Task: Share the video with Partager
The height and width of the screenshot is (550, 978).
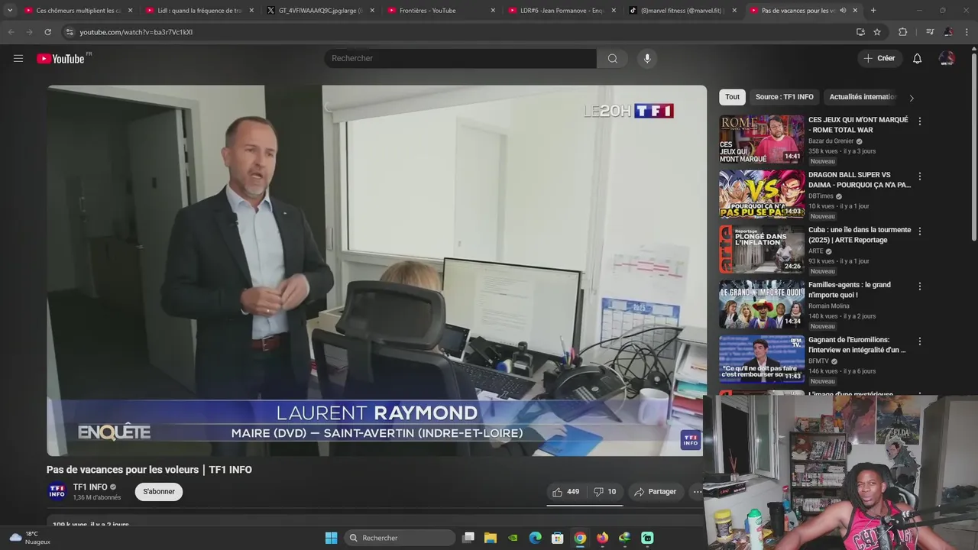Action: pos(656,492)
